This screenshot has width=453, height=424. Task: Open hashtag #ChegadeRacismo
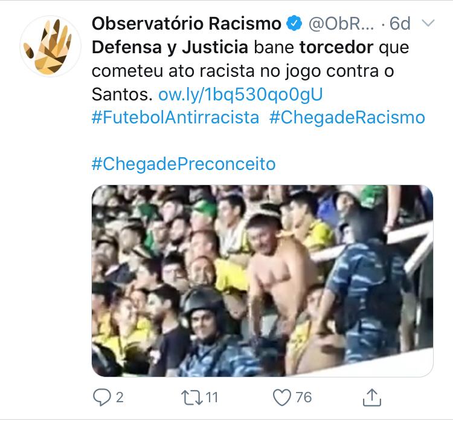tap(347, 118)
